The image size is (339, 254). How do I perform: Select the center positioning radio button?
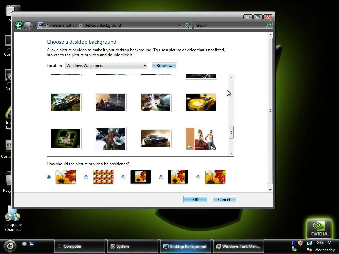click(x=123, y=177)
